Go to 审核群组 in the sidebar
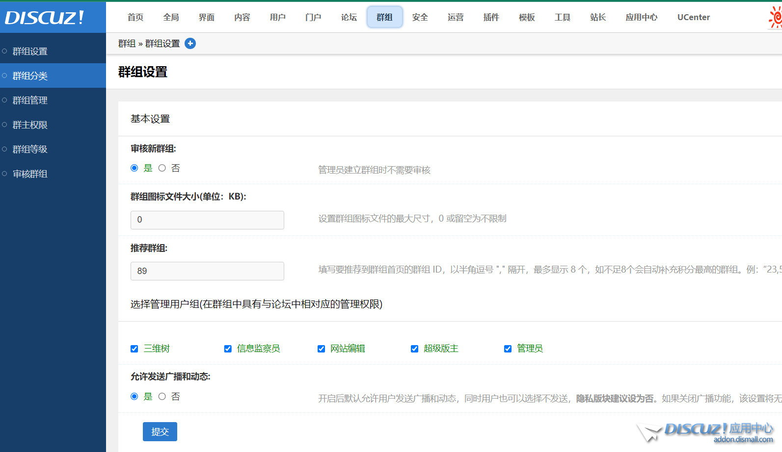 pos(53,174)
